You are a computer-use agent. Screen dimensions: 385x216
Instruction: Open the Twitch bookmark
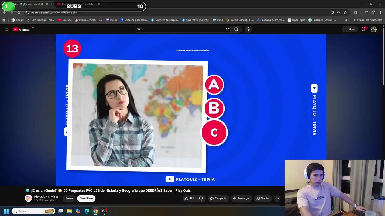pos(111,20)
